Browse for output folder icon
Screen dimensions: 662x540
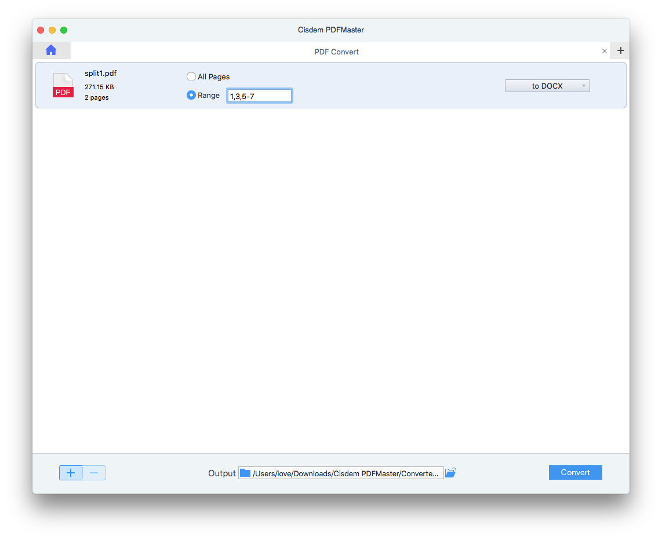(450, 473)
